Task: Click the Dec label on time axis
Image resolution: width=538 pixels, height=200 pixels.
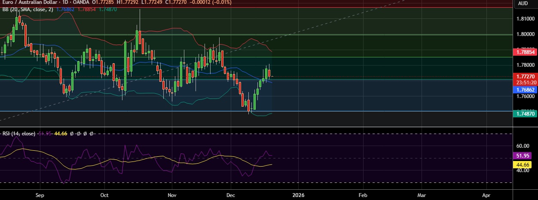Action: (x=231, y=195)
